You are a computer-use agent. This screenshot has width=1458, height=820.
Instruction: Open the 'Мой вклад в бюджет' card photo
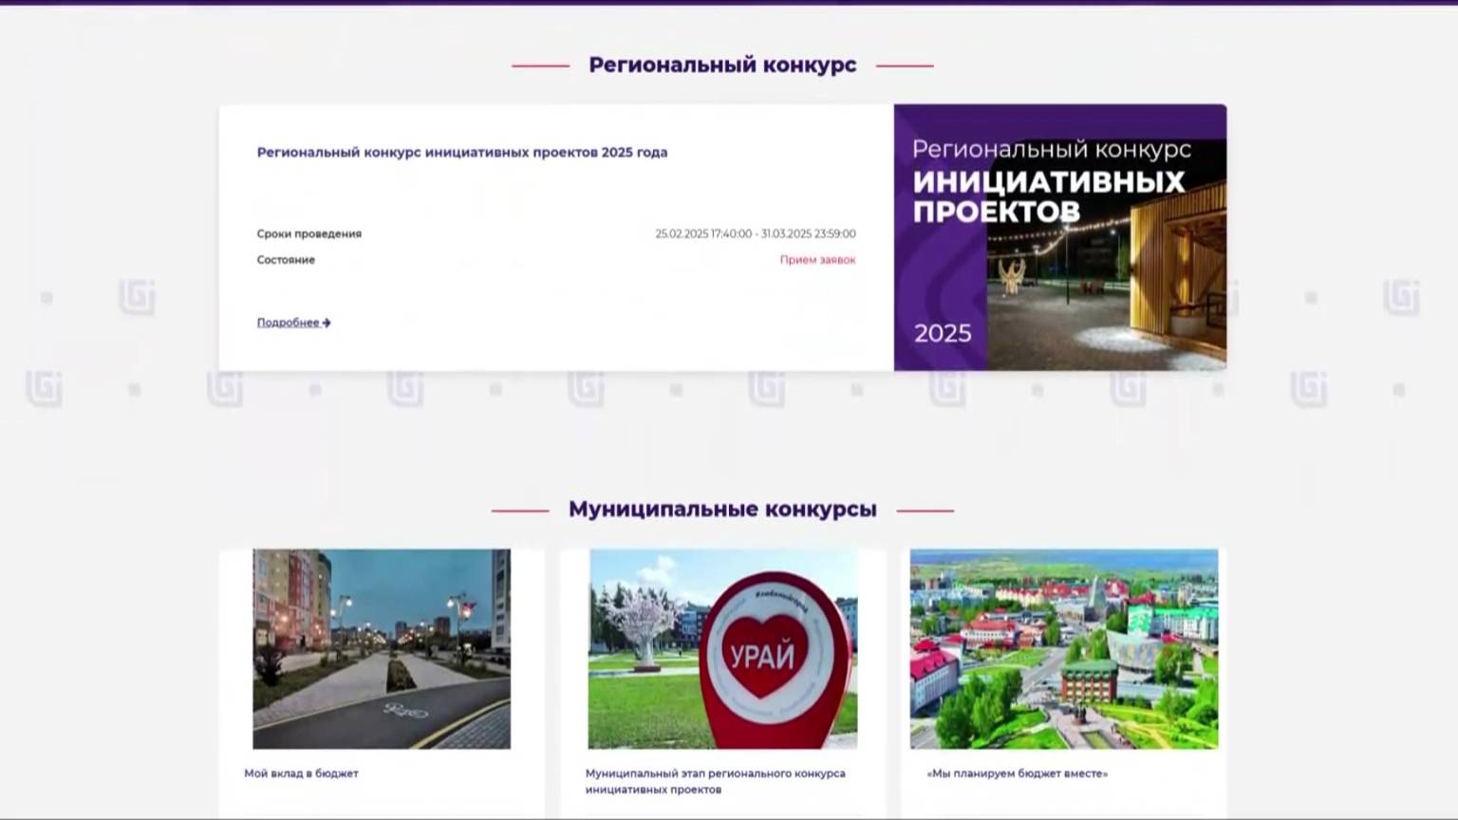coord(382,649)
